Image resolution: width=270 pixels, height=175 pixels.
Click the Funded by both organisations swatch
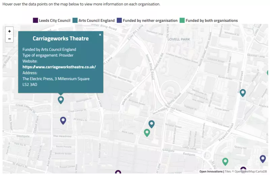(x=182, y=20)
